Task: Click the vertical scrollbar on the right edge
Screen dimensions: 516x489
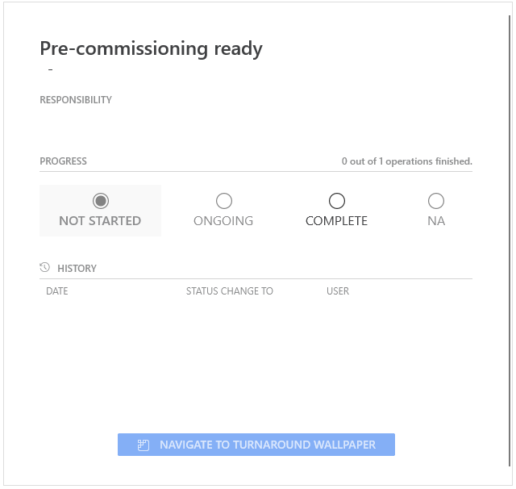Action: pyautogui.click(x=510, y=242)
